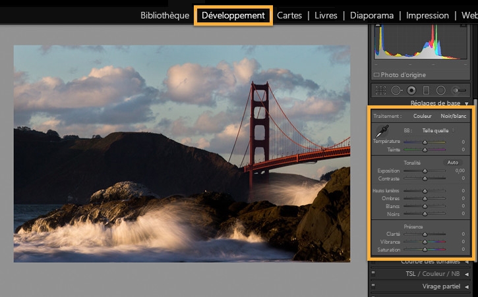Click the Température value field
The width and height of the screenshot is (478, 297).
tap(463, 142)
